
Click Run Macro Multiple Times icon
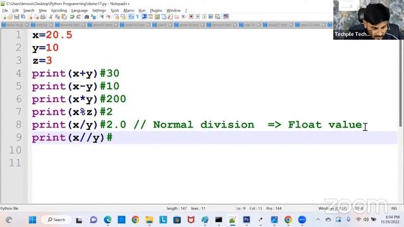211,17
